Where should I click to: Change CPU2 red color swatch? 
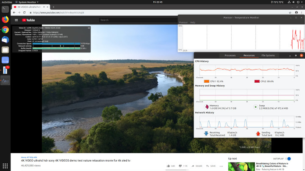[x=257, y=81]
